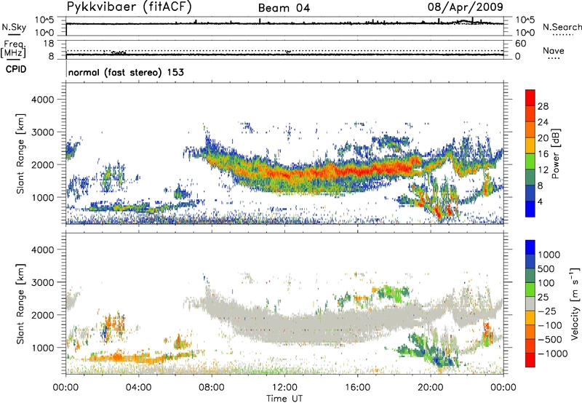This screenshot has height=403, width=582.
Task: Click the "Pykkvibaer (fitACF)" plot title
Action: [x=129, y=7]
